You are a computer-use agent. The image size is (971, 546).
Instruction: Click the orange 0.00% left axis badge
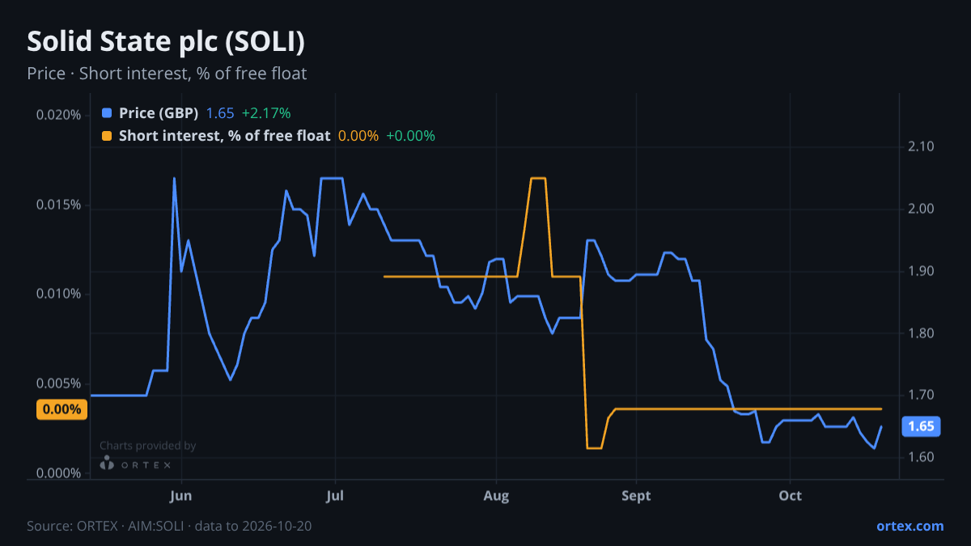click(x=61, y=409)
